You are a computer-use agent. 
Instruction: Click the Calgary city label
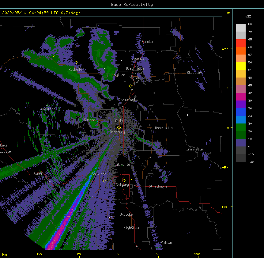click(122, 185)
